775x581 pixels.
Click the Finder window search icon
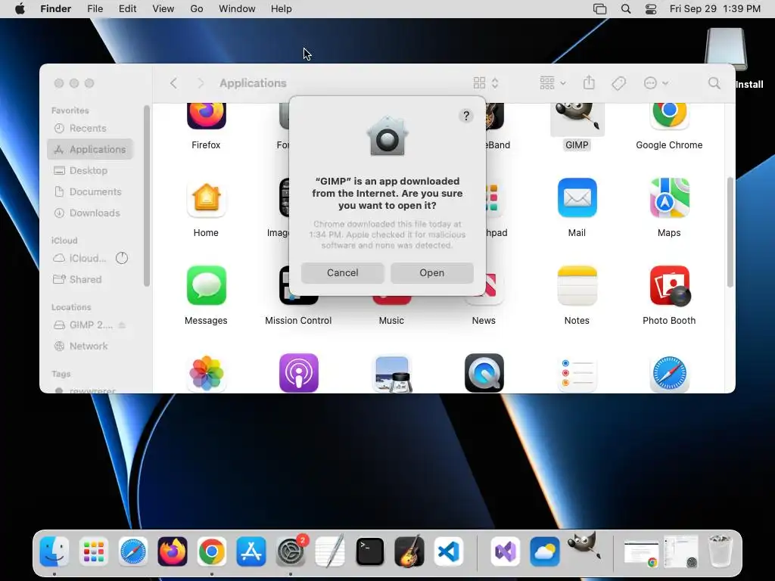pos(714,83)
